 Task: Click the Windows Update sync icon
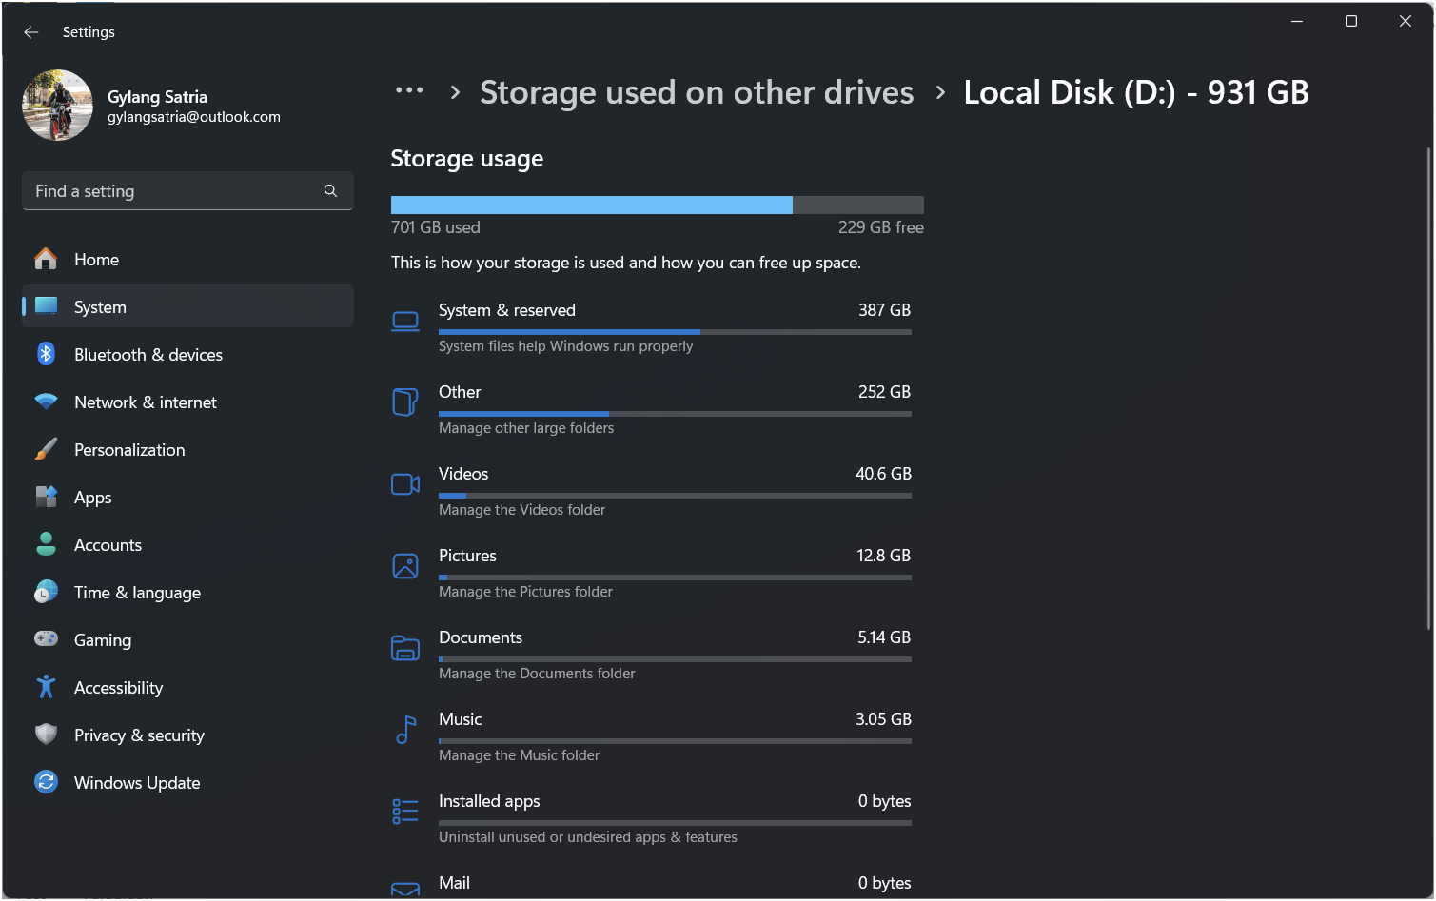coord(46,782)
